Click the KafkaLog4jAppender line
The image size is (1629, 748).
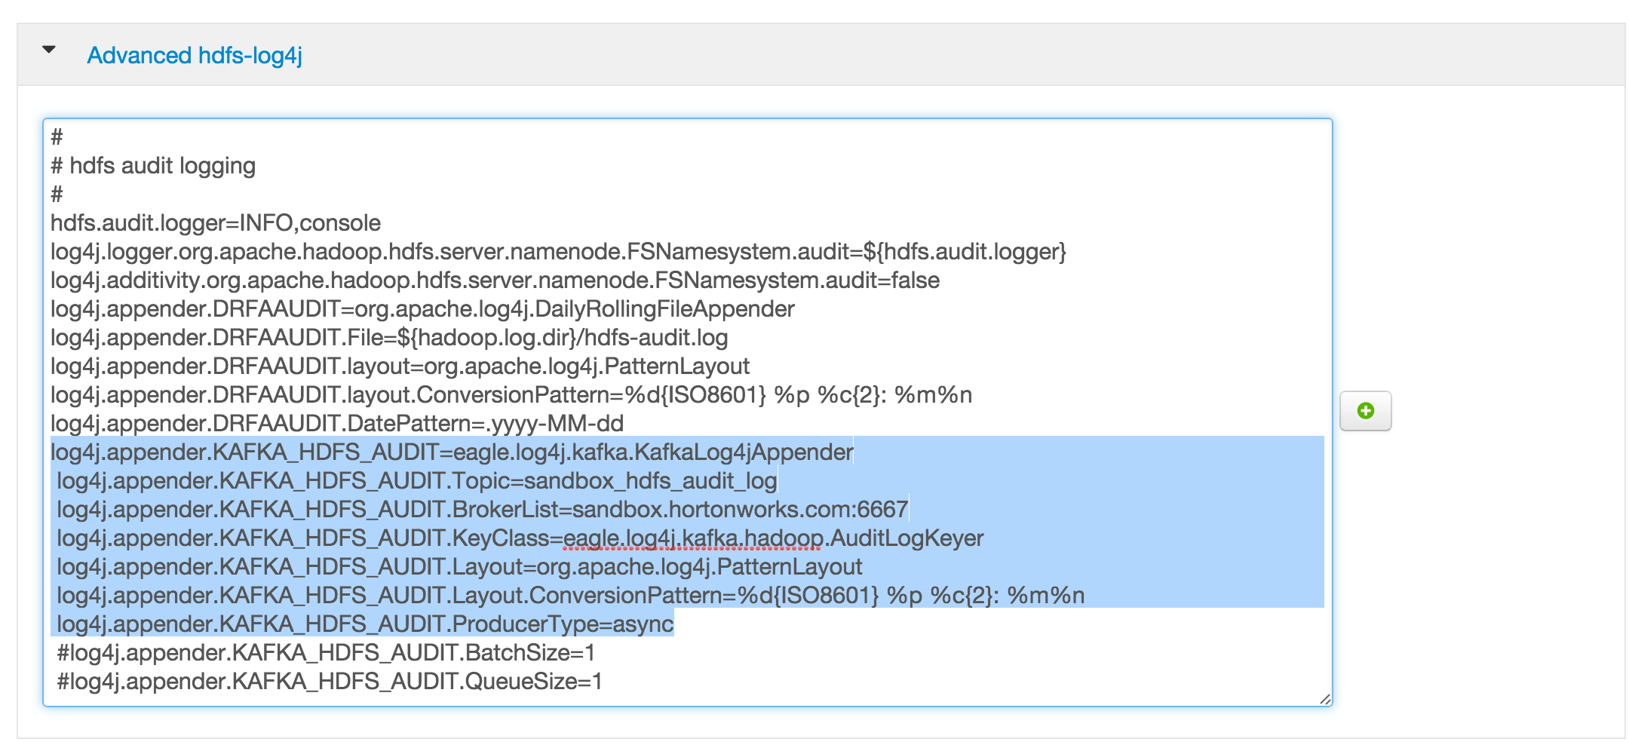(x=452, y=452)
